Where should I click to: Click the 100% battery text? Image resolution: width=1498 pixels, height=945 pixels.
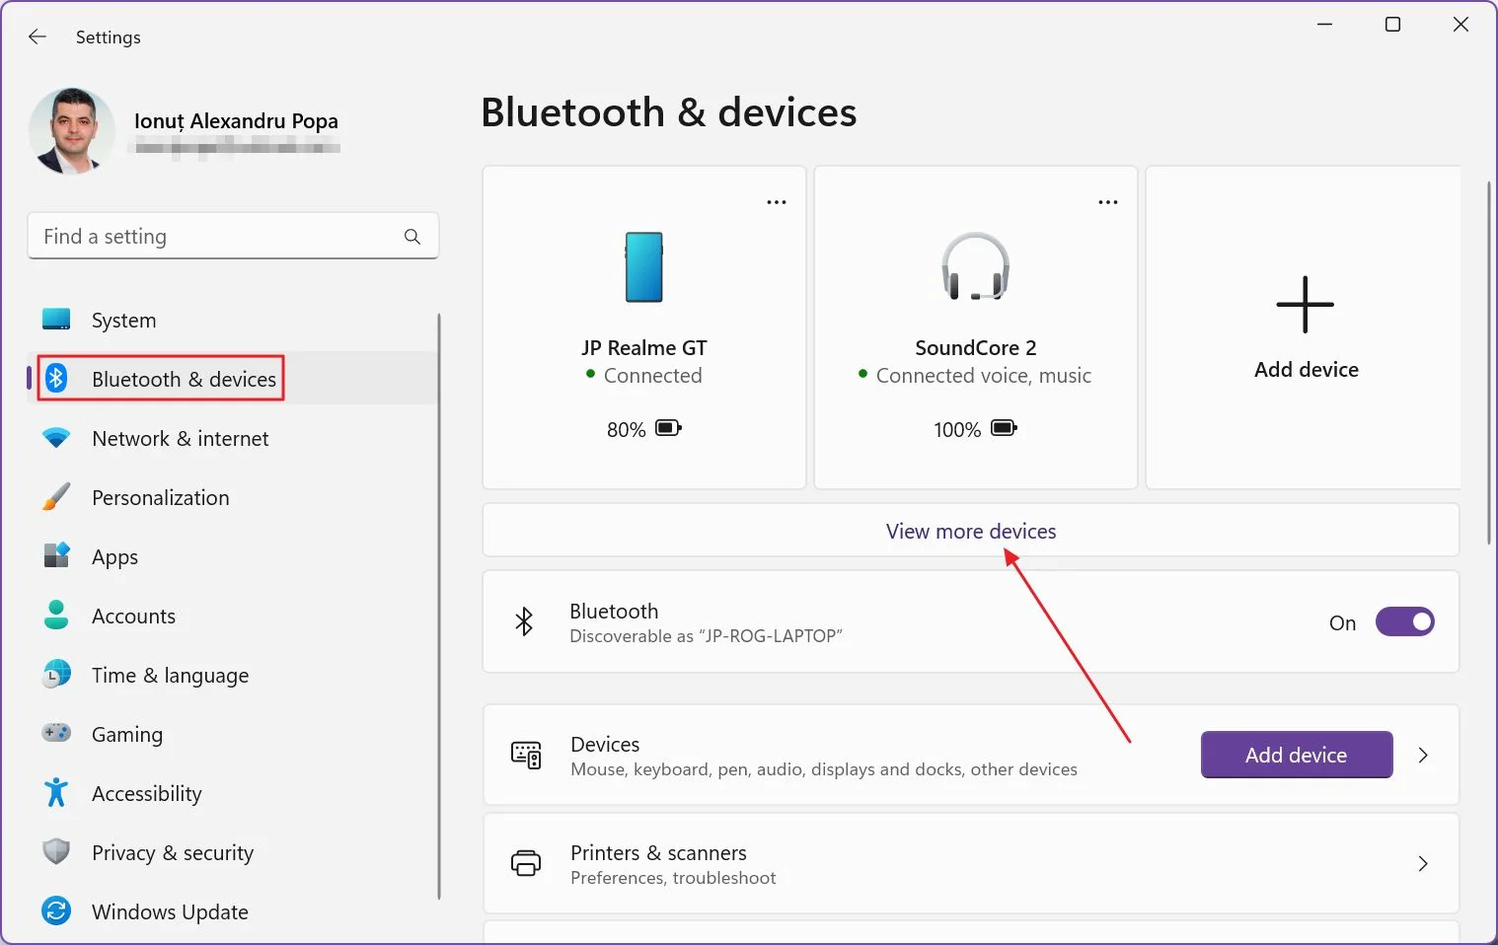tap(957, 430)
